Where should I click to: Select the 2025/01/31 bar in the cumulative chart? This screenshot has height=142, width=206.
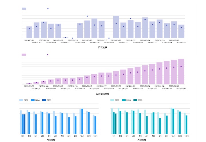click(x=181, y=72)
